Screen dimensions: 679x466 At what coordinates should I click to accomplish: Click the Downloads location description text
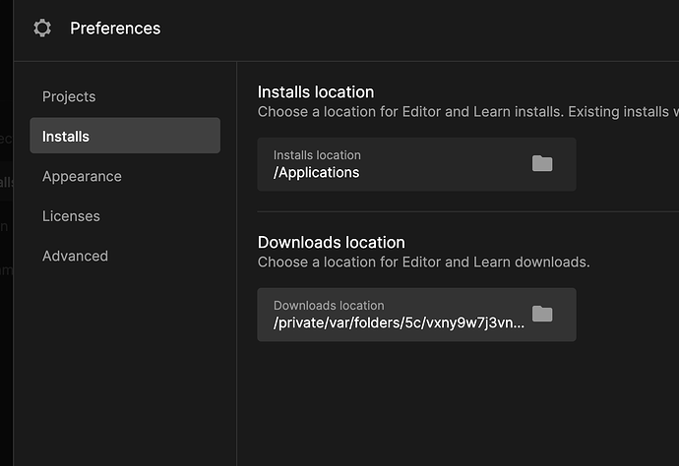point(423,262)
